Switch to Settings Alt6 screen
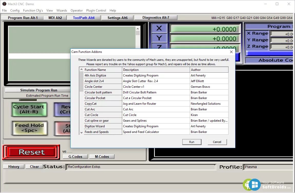This screenshot has height=193, width=295. pyautogui.click(x=118, y=18)
